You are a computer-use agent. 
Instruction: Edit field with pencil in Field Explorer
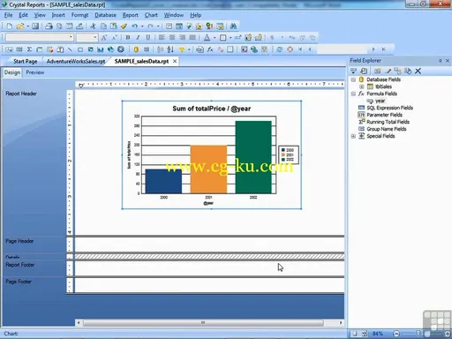pos(388,71)
